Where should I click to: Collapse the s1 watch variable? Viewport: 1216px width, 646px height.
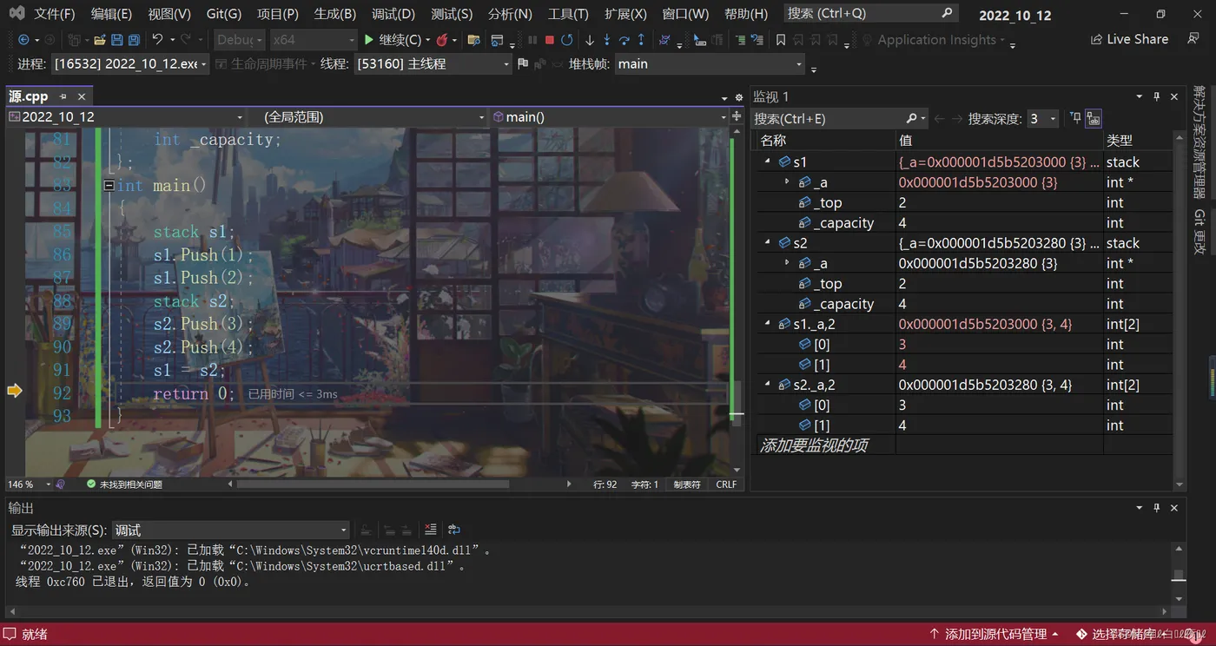pos(768,162)
